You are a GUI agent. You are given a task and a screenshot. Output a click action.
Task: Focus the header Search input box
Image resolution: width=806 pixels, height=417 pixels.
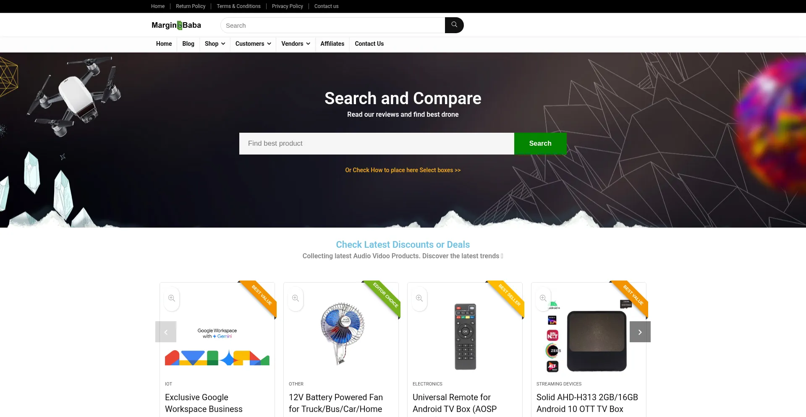coord(332,25)
